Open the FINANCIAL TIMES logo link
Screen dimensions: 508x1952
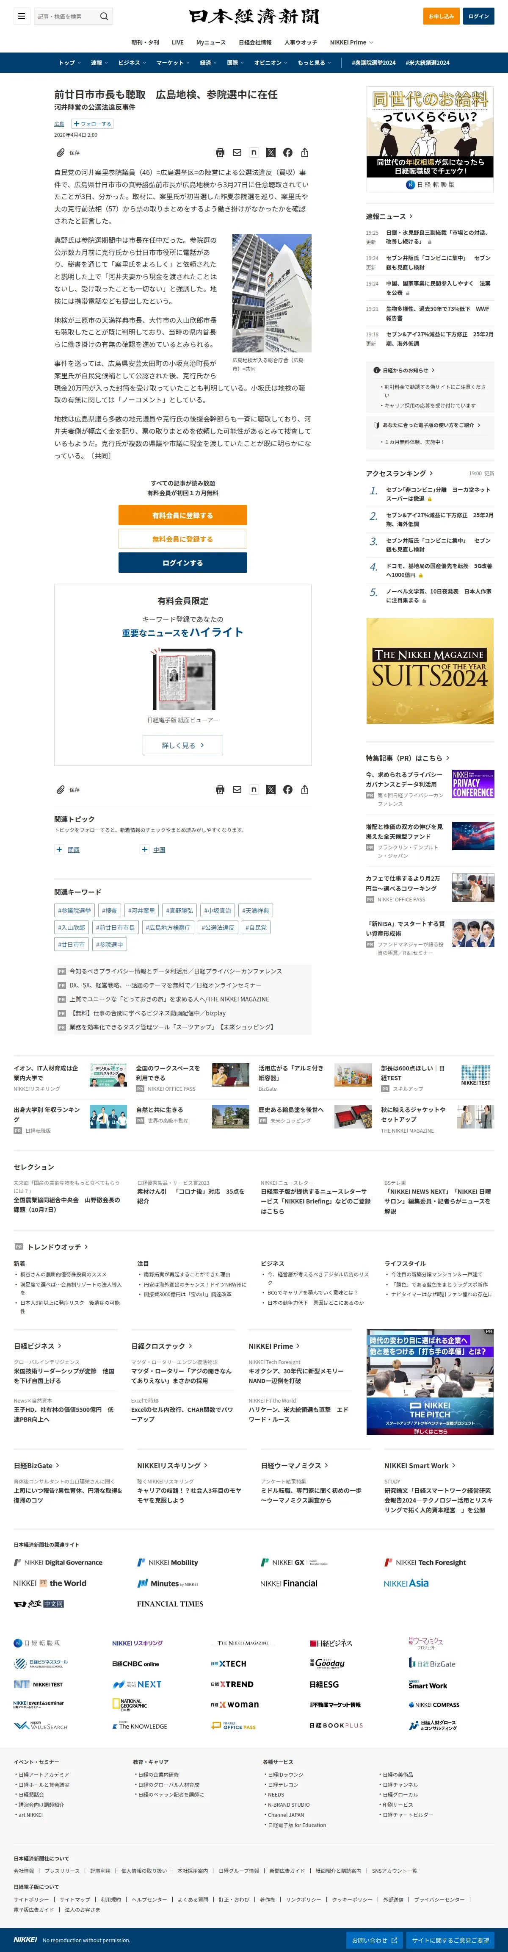170,1604
